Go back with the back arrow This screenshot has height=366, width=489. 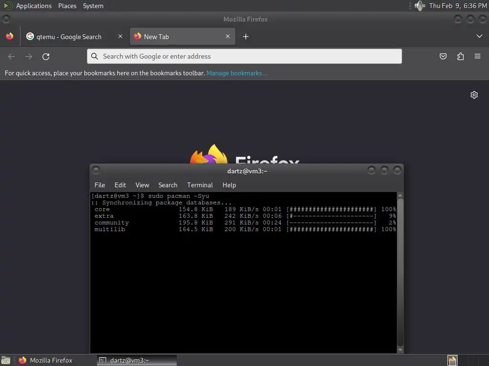click(x=11, y=57)
